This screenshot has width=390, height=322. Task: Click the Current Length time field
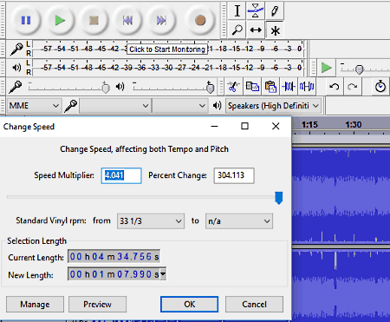click(x=114, y=257)
